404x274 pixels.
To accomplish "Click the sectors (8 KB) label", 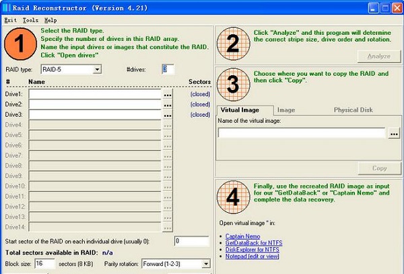I will point(75,264).
